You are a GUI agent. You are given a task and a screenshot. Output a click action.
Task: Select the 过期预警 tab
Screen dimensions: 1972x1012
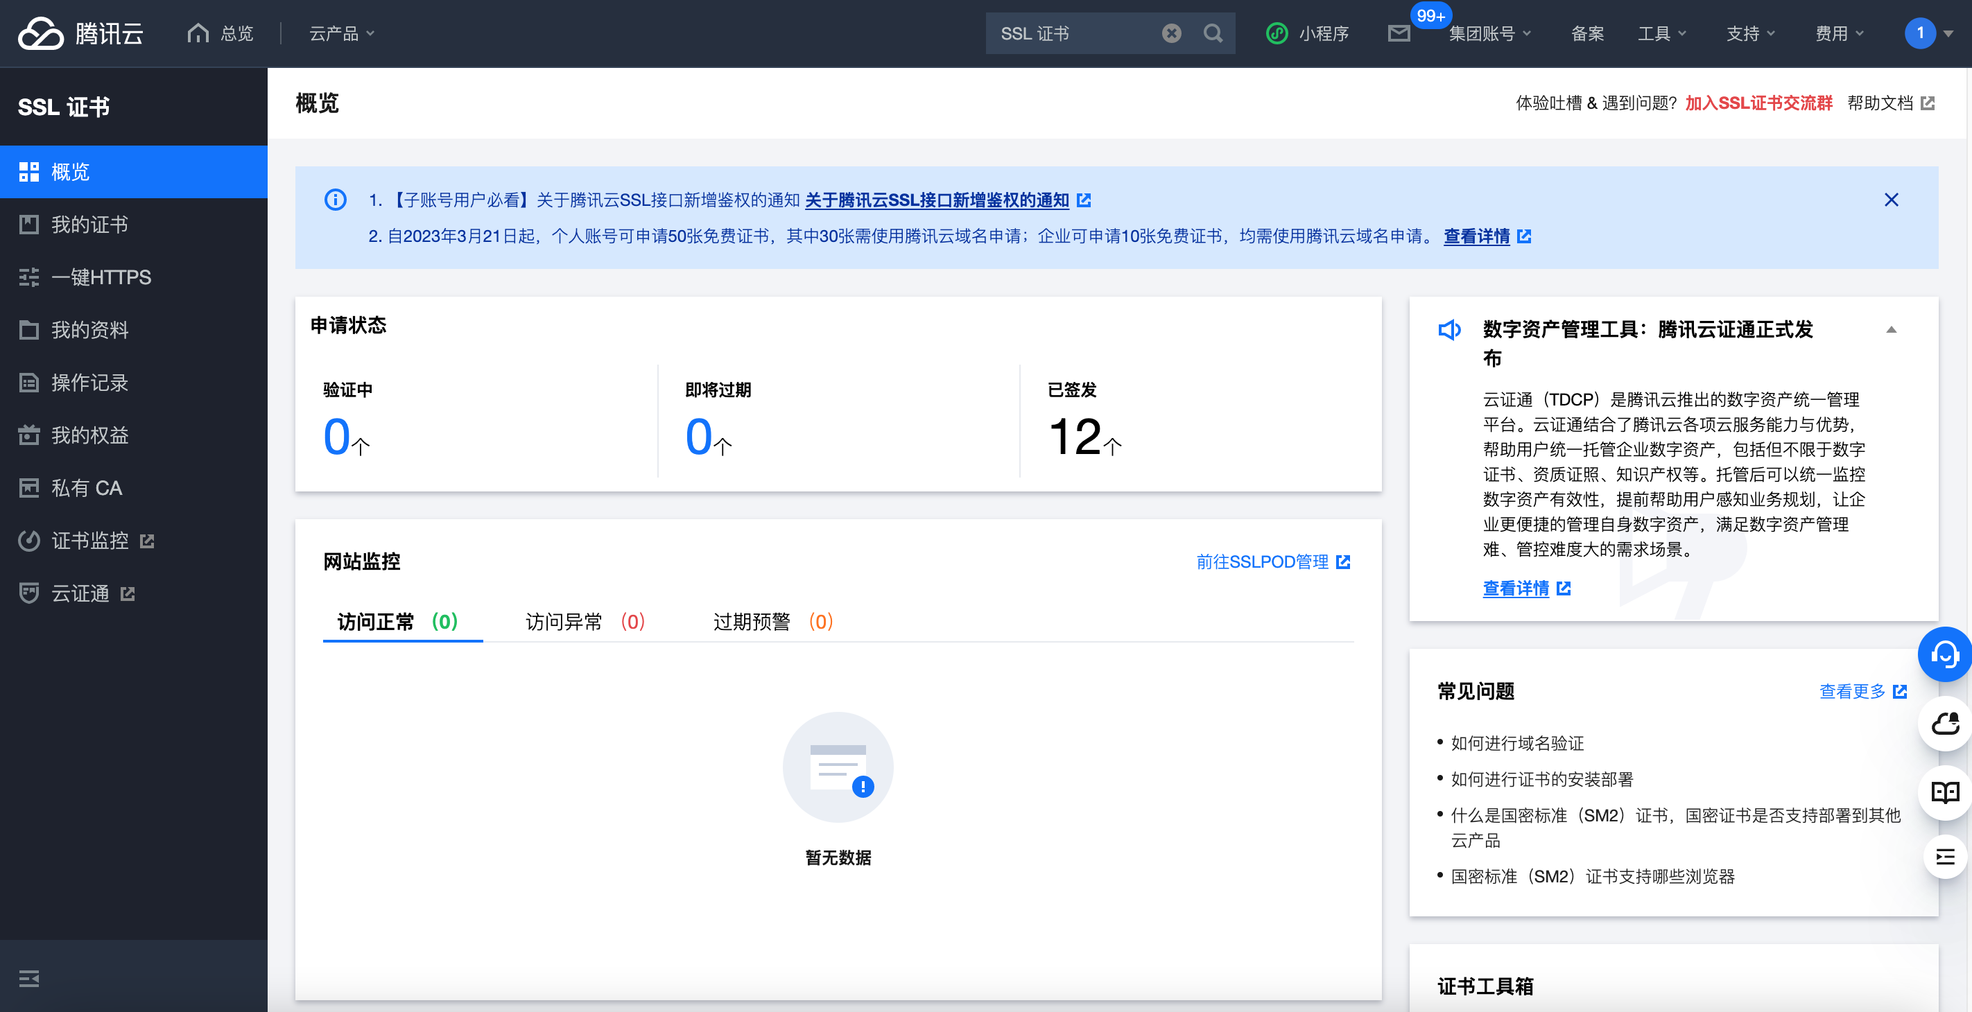click(773, 622)
